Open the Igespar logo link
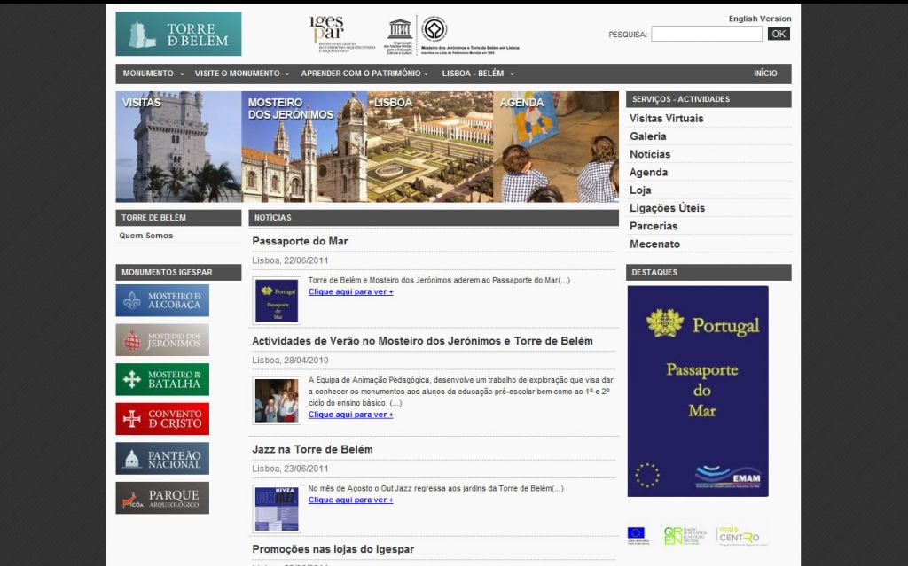This screenshot has height=566, width=908. click(326, 34)
